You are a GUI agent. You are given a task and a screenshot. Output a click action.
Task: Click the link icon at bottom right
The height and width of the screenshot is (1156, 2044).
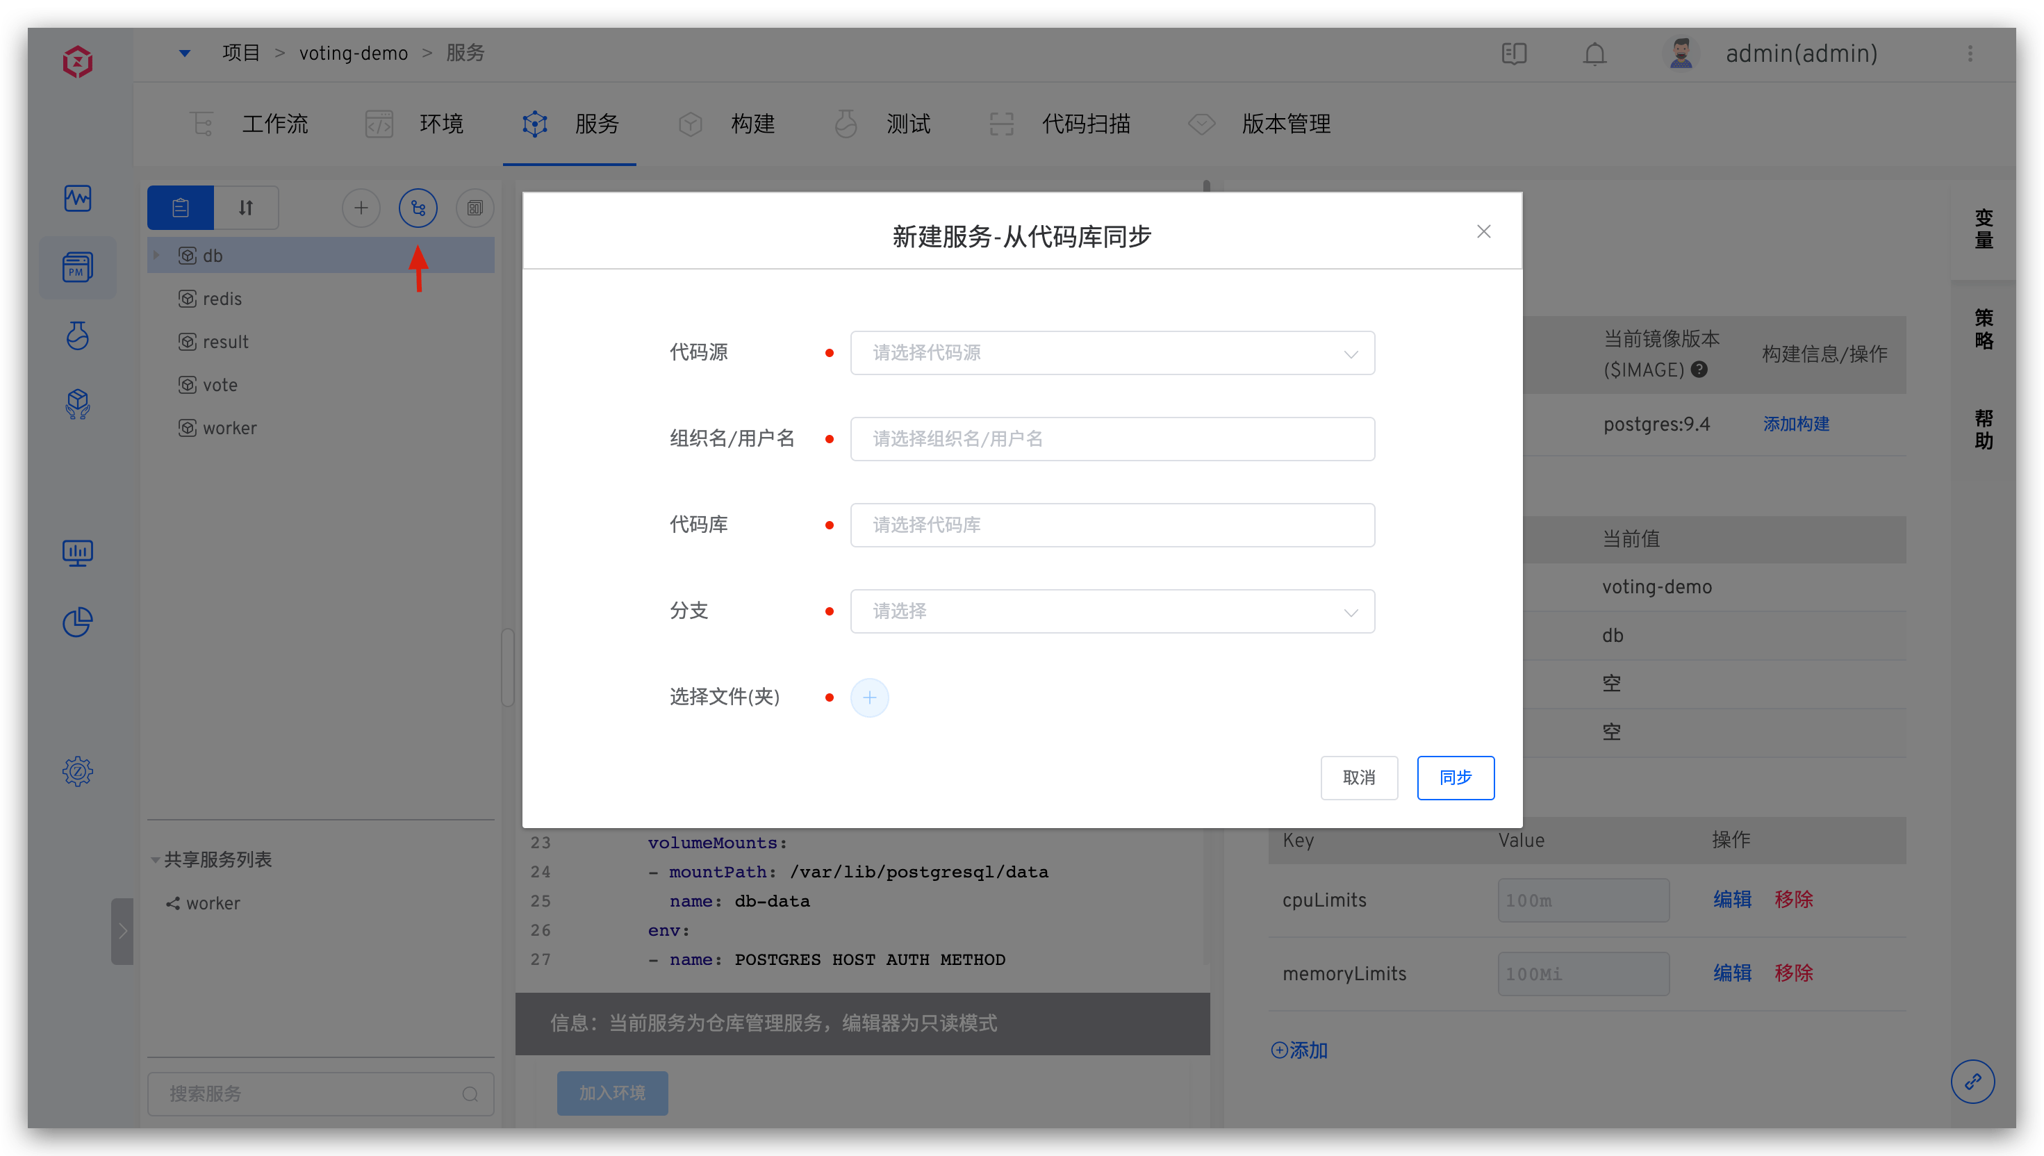pos(1972,1082)
